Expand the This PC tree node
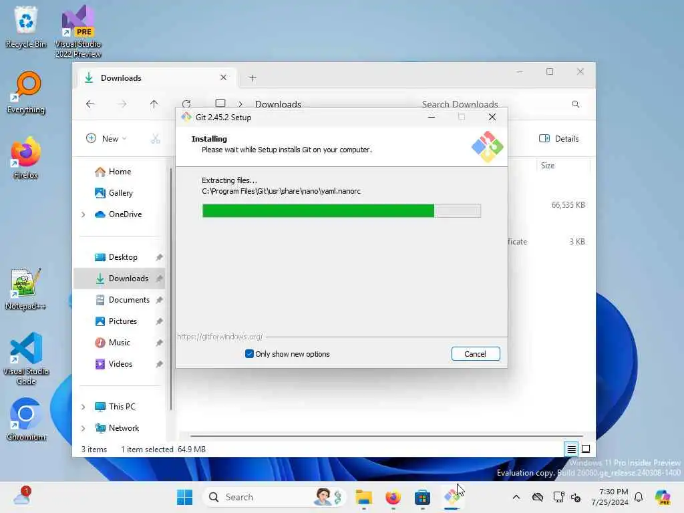This screenshot has width=684, height=513. click(x=83, y=407)
